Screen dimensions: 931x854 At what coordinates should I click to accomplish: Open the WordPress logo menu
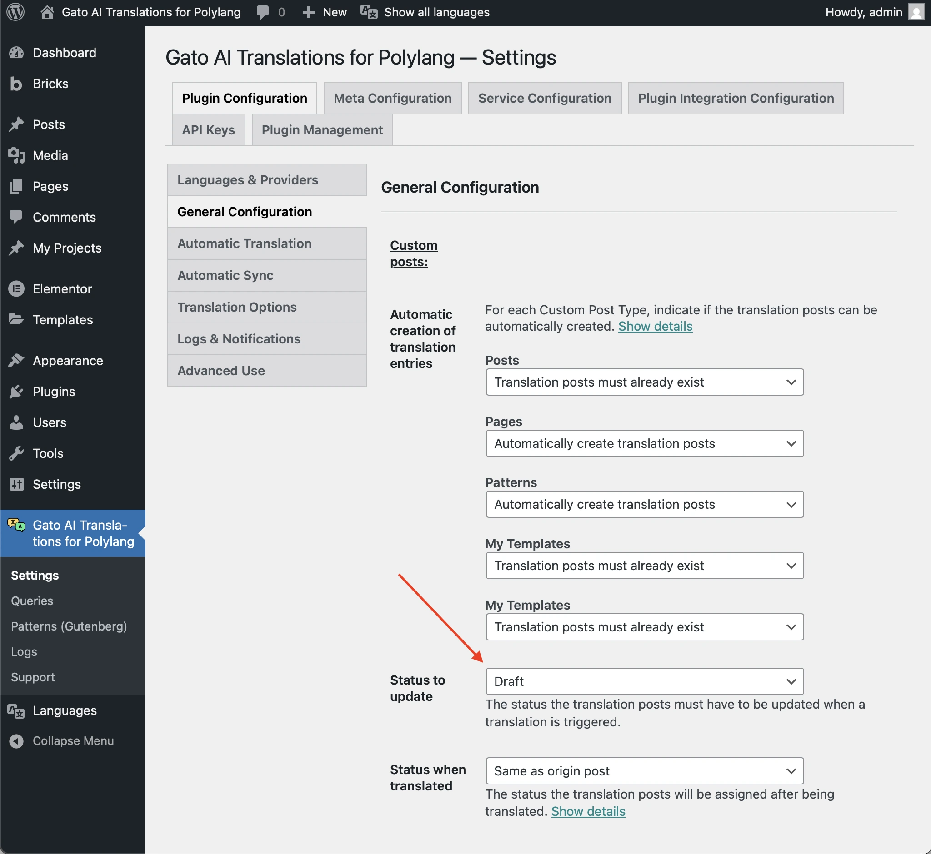[x=16, y=12]
